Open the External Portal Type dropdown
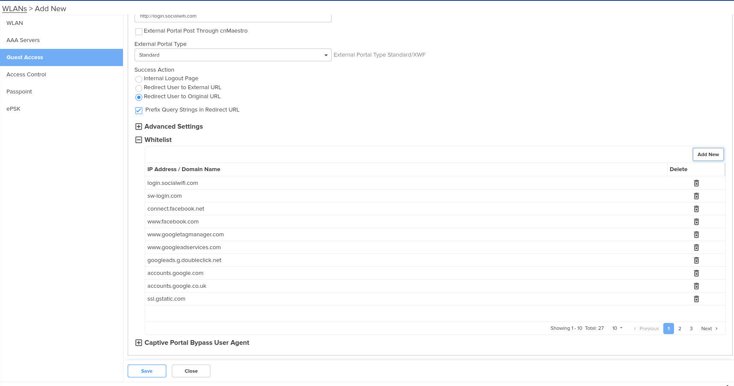Image resolution: width=734 pixels, height=386 pixels. [233, 55]
